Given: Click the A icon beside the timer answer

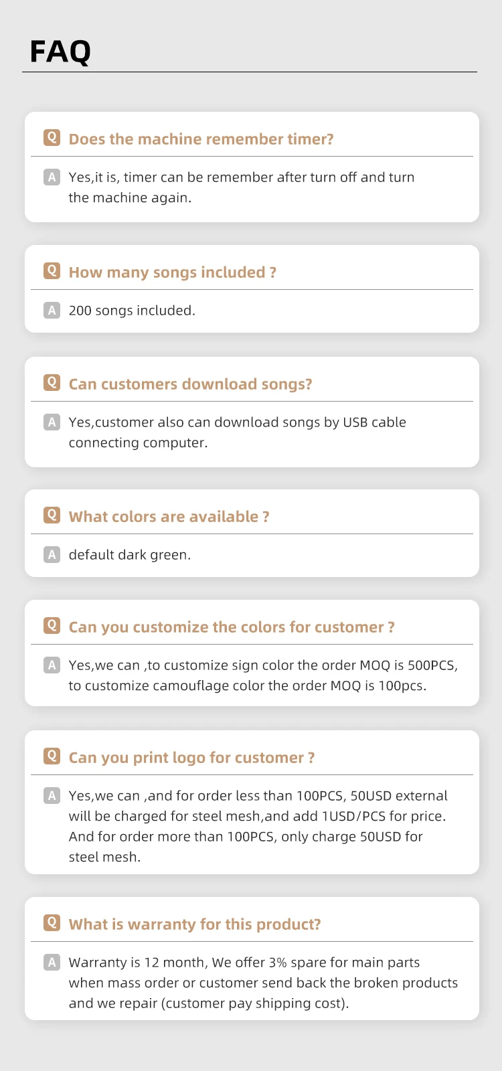Looking at the screenshot, I should pyautogui.click(x=52, y=177).
